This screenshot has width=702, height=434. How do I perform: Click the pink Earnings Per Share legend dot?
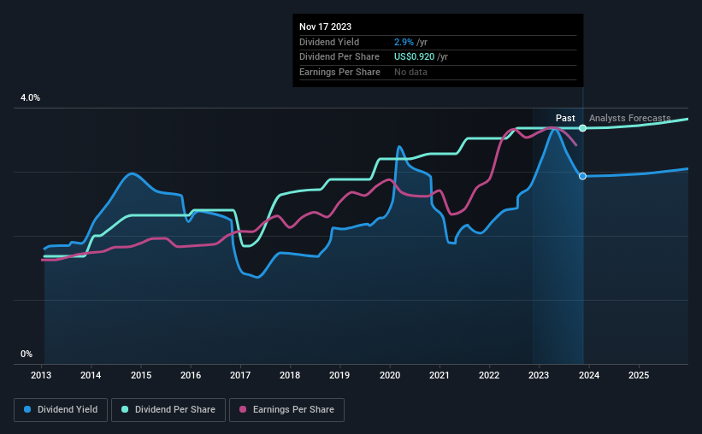point(243,409)
